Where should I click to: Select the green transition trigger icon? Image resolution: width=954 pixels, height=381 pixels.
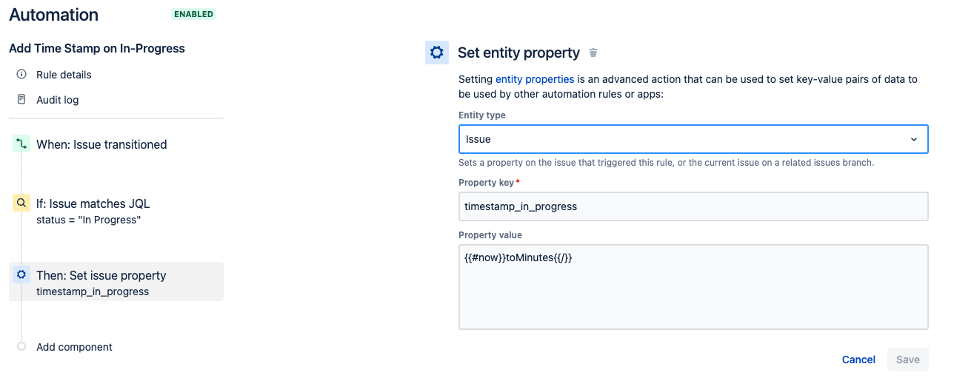[x=21, y=144]
